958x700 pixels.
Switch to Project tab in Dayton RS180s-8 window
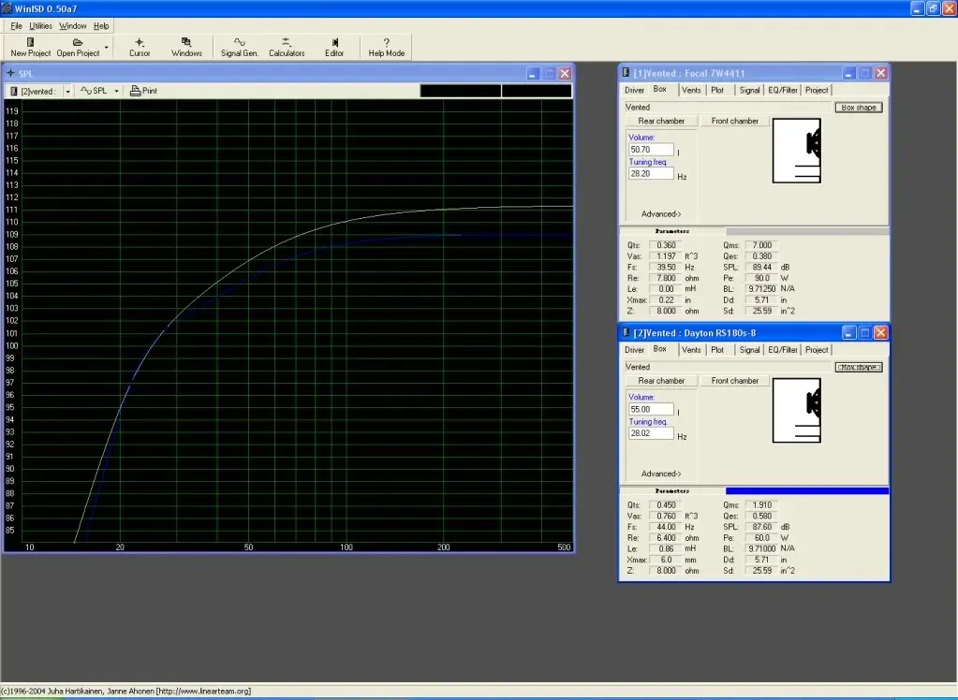pyautogui.click(x=817, y=350)
